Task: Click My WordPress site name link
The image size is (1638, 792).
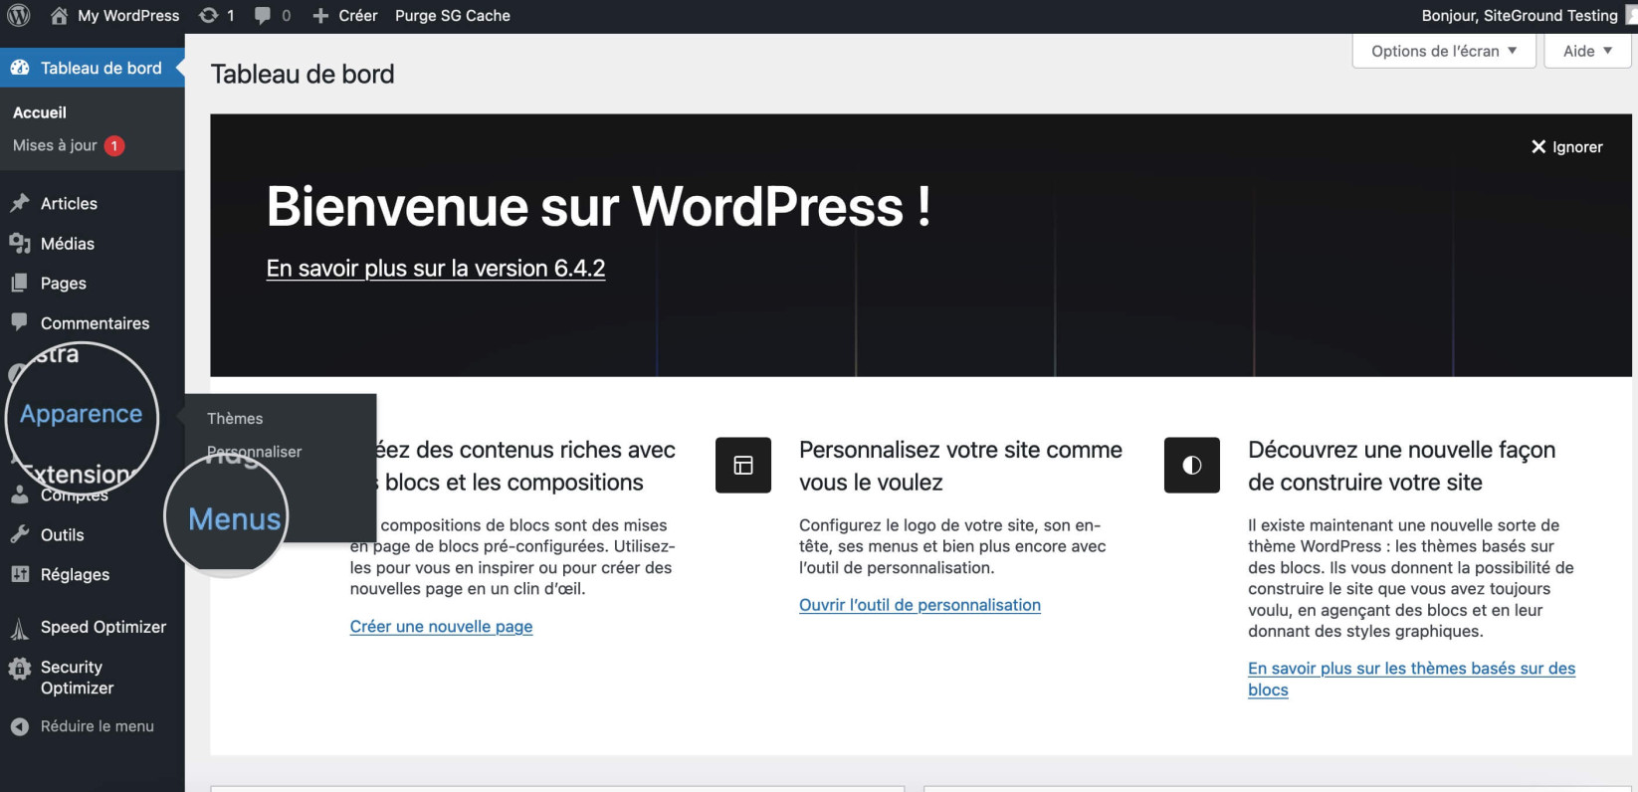Action: tap(128, 16)
